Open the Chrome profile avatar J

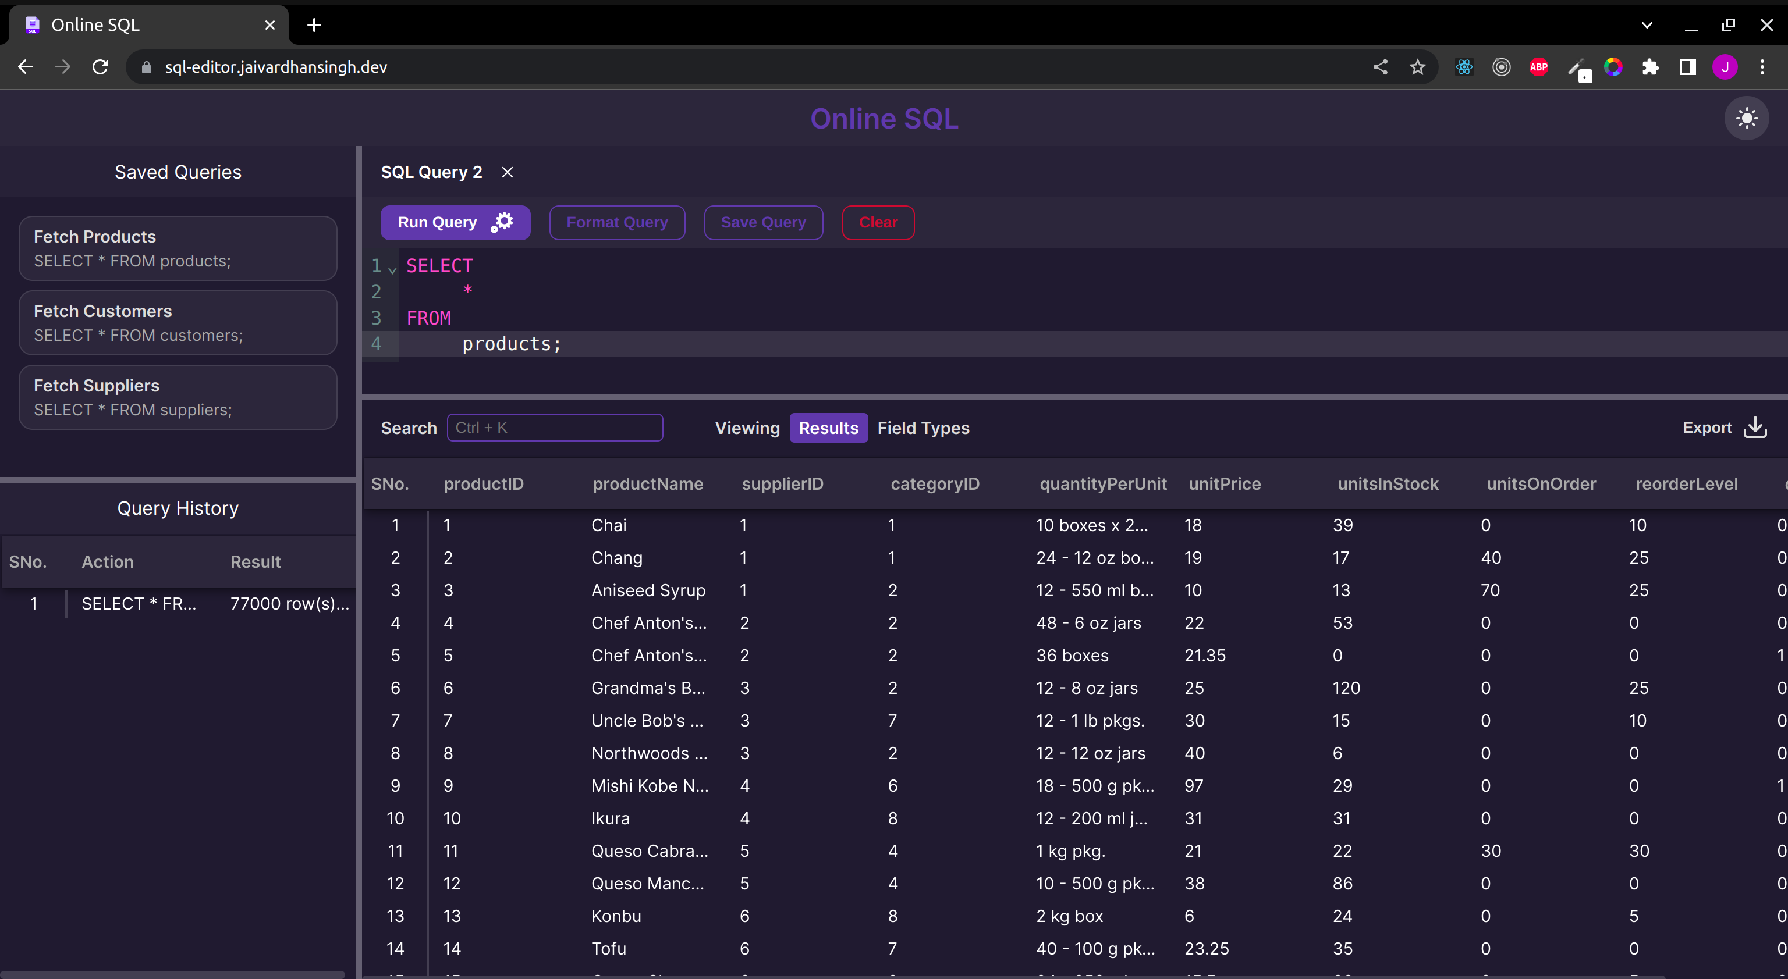point(1725,67)
